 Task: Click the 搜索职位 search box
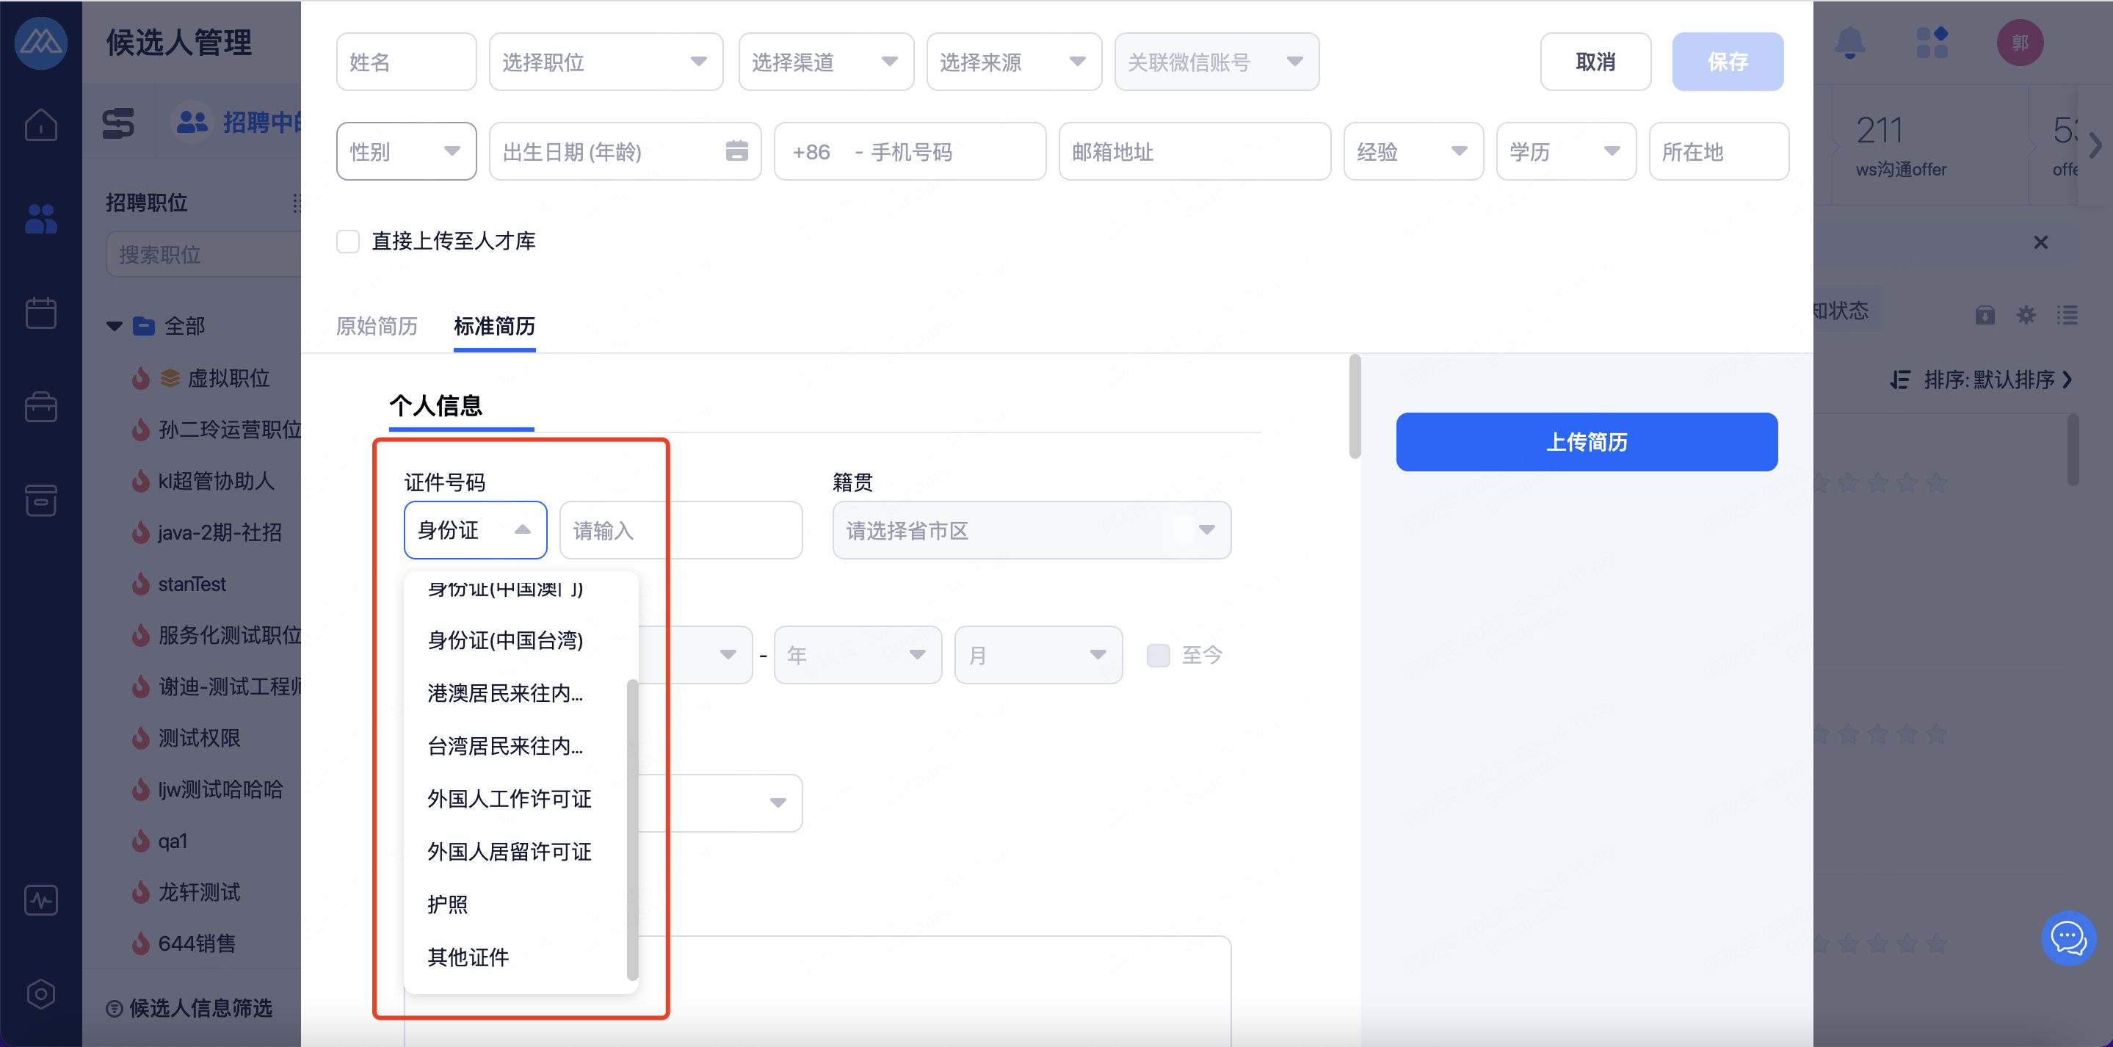(x=204, y=254)
